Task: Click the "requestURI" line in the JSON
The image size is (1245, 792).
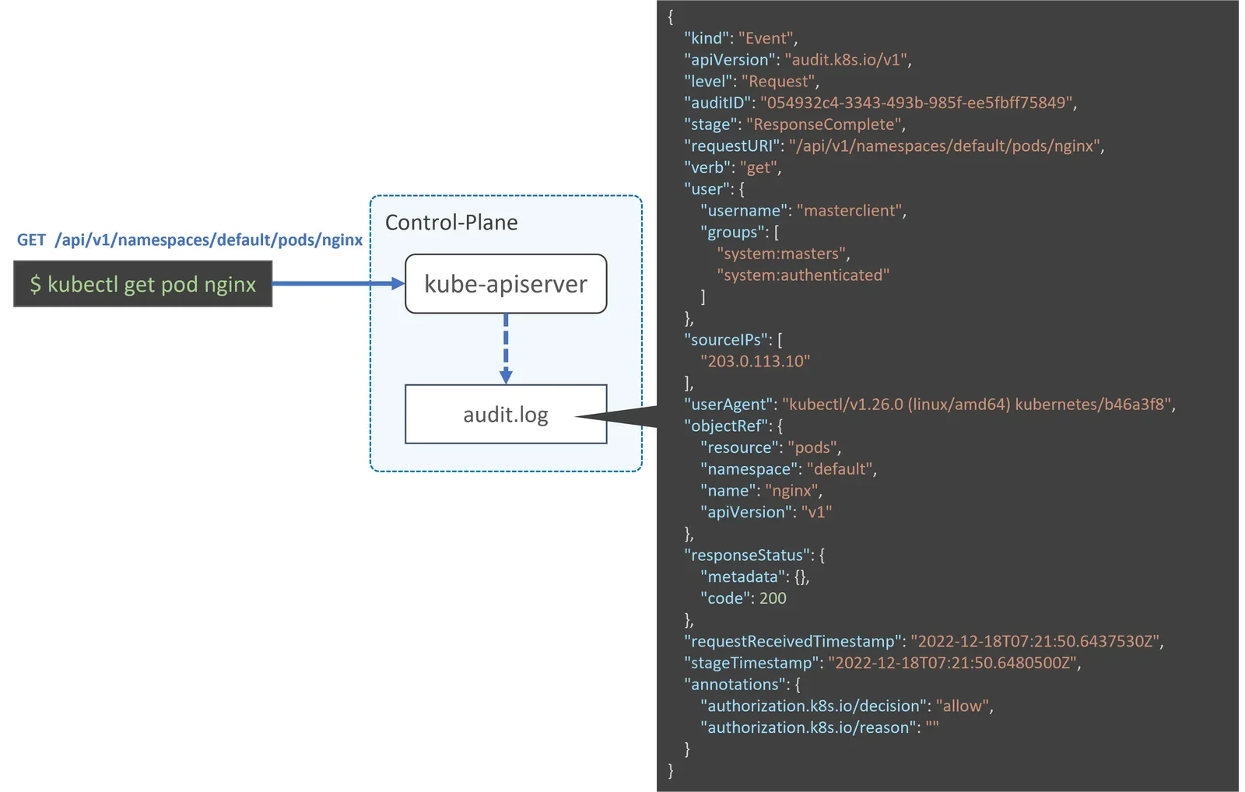Action: click(x=894, y=145)
